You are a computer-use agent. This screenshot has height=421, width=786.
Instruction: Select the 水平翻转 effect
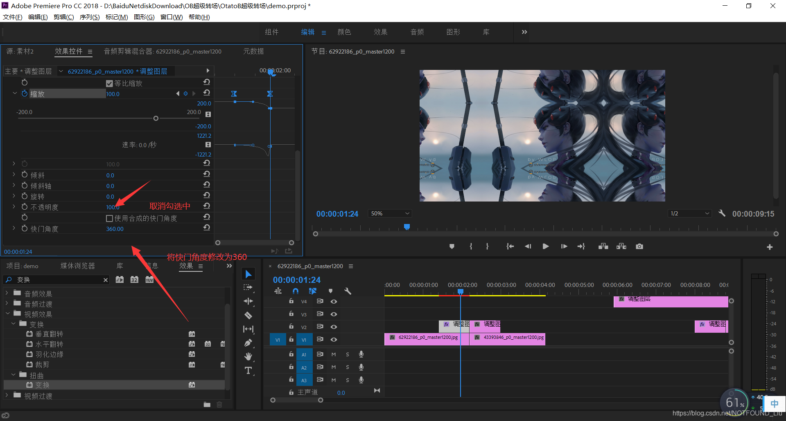pos(49,344)
